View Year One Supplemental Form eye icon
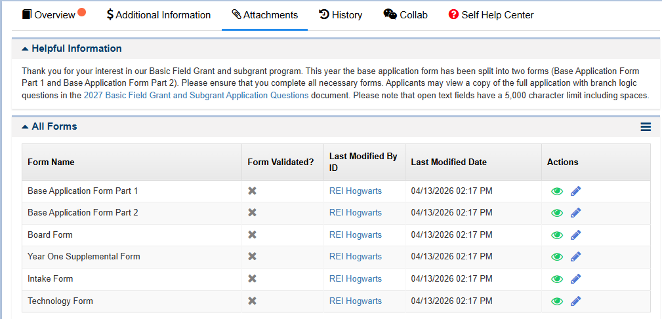 click(x=557, y=257)
